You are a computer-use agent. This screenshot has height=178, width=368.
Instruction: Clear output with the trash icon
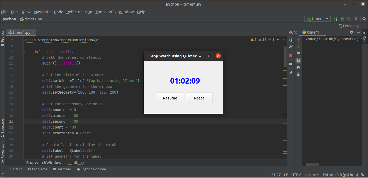pyautogui.click(x=298, y=74)
